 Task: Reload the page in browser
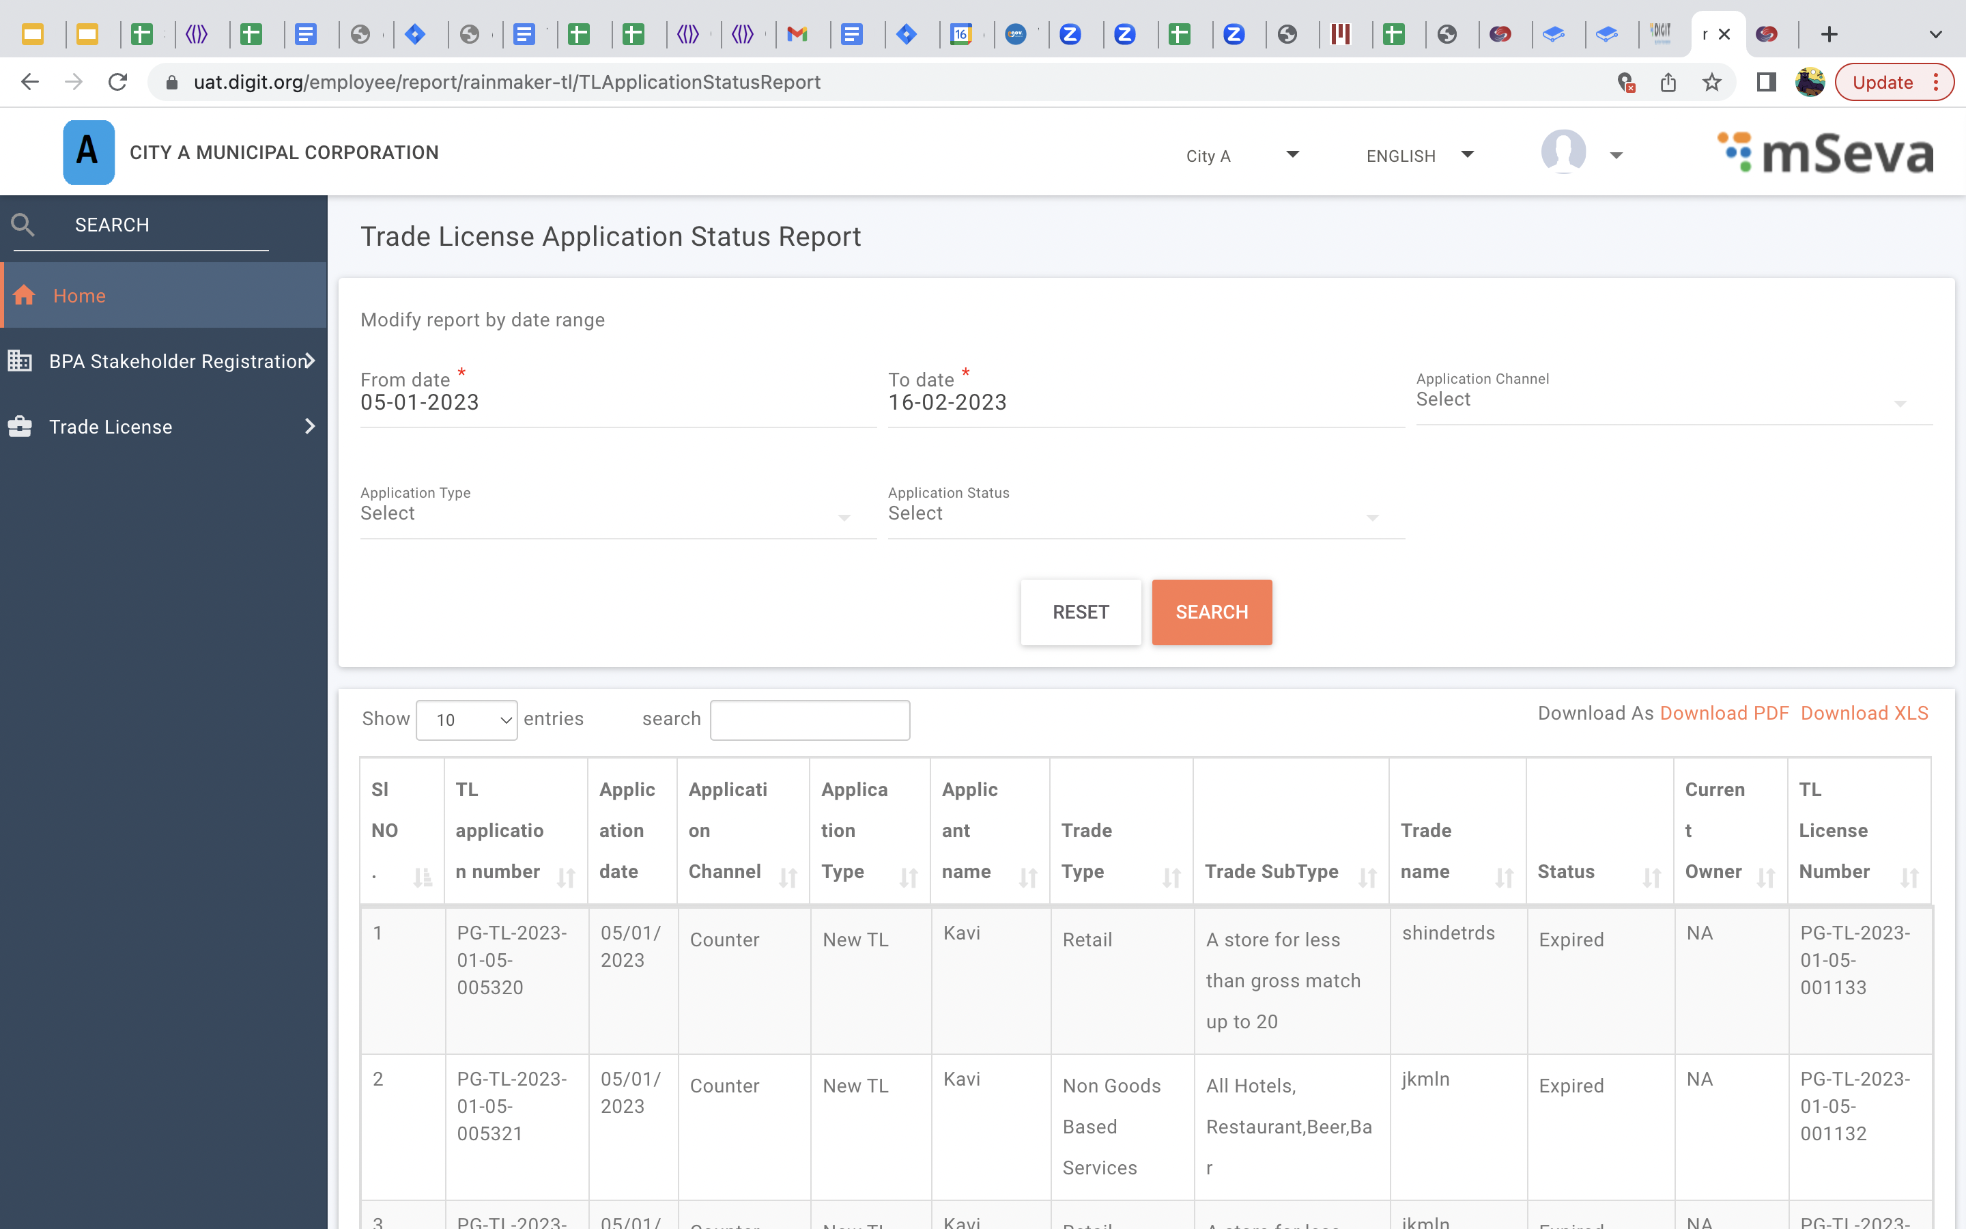(118, 82)
